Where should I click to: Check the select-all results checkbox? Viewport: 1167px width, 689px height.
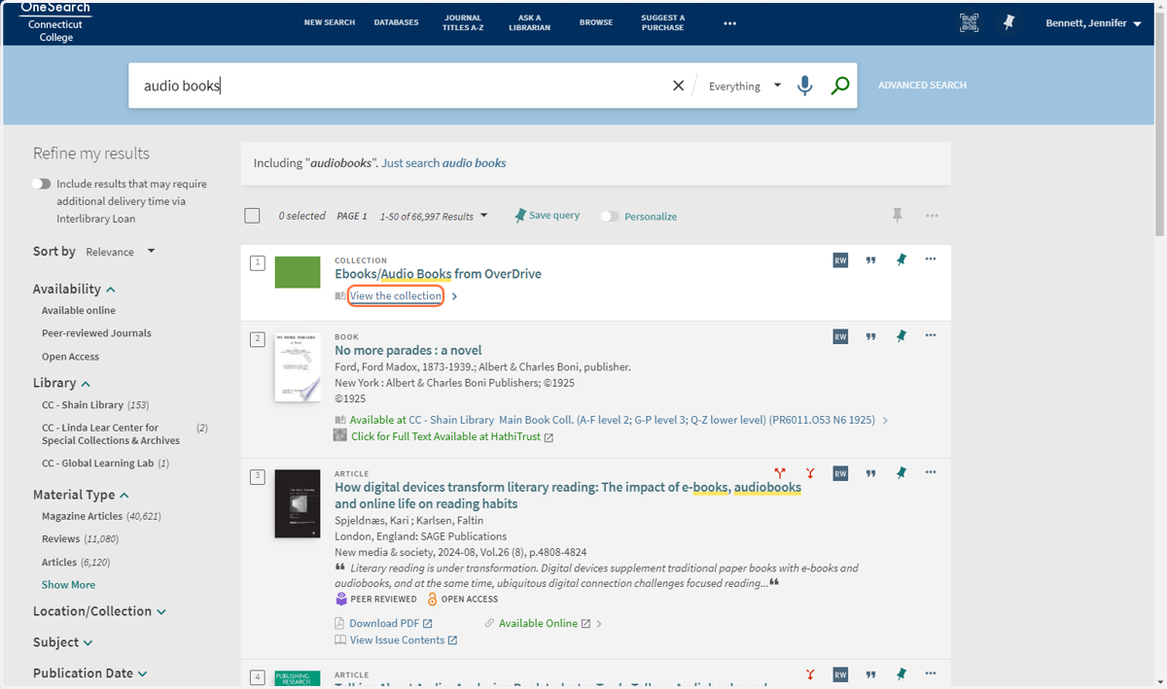[252, 216]
